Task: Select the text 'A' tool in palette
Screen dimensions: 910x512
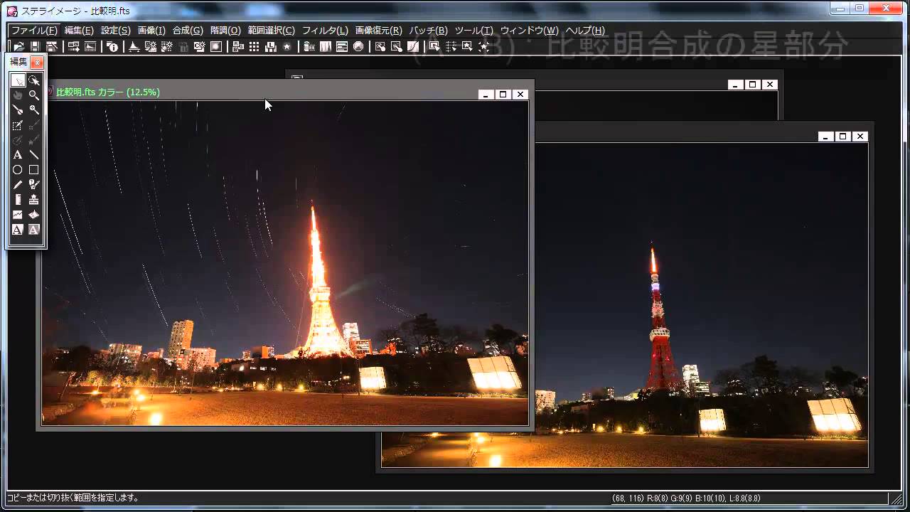Action: pyautogui.click(x=18, y=155)
